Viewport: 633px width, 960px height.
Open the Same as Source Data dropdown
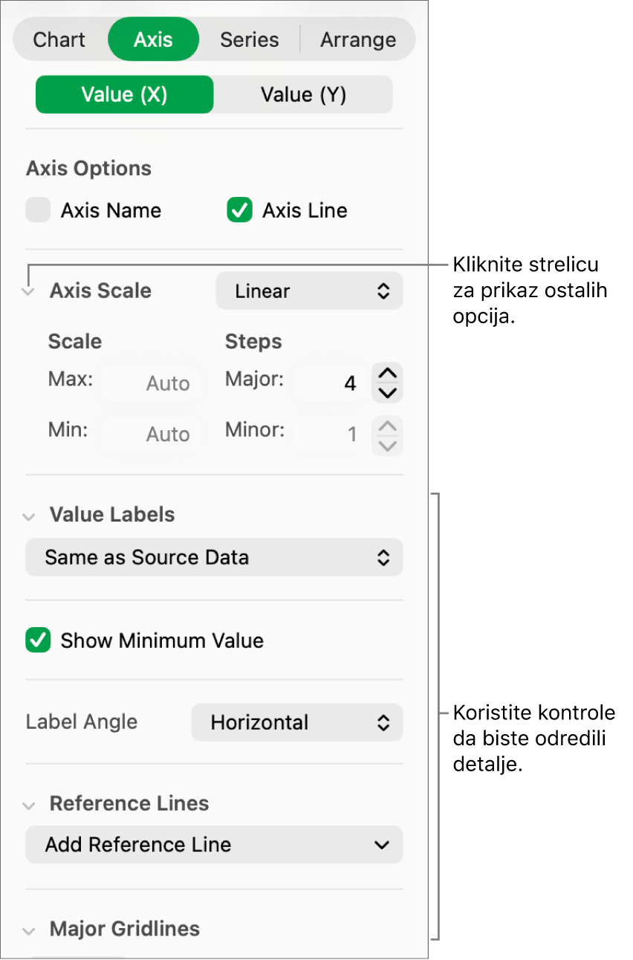click(214, 558)
